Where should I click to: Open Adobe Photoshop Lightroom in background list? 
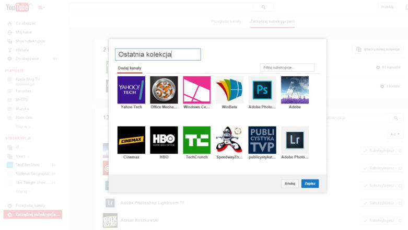[x=149, y=203]
